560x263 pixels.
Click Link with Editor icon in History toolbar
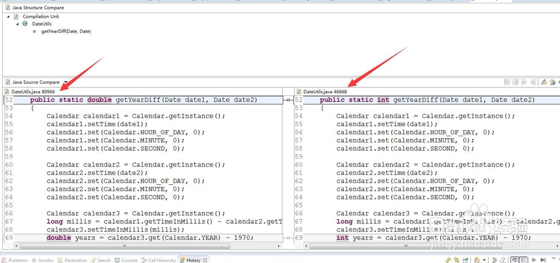(x=456, y=260)
